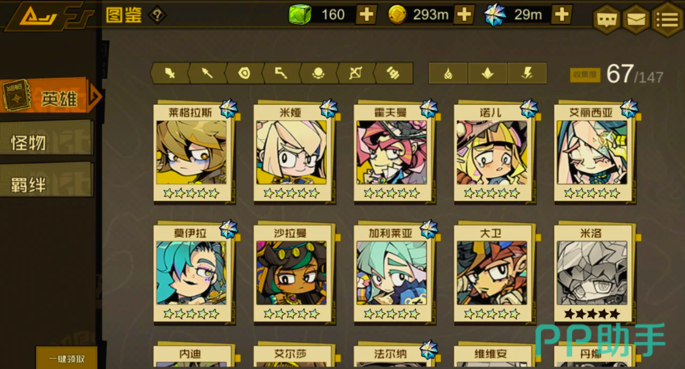Open the hamburger list menu
The image size is (685, 369).
point(668,20)
